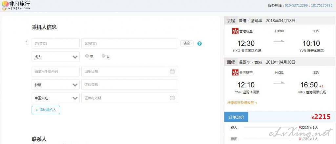Select the 女 gender radio button
Screen dimensions: 336x144
[x=103, y=56]
